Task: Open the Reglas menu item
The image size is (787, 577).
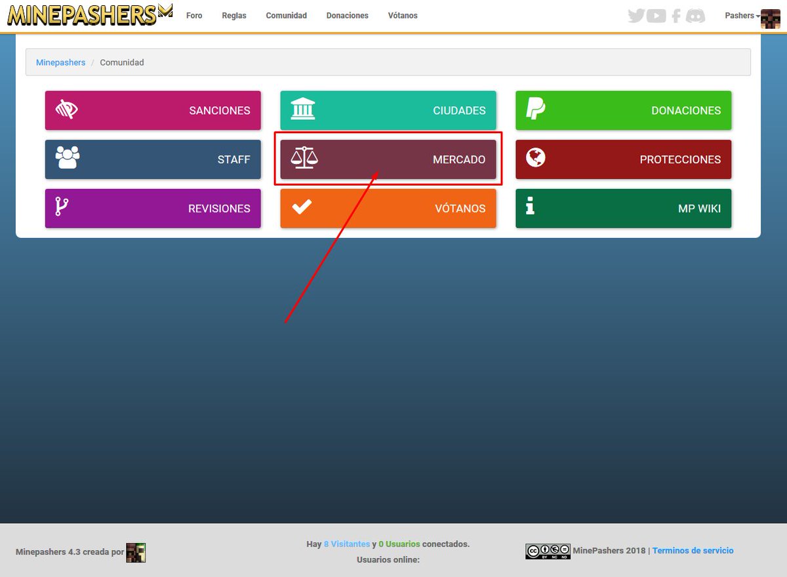Action: (234, 16)
